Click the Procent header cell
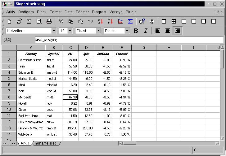 [x=122, y=54]
